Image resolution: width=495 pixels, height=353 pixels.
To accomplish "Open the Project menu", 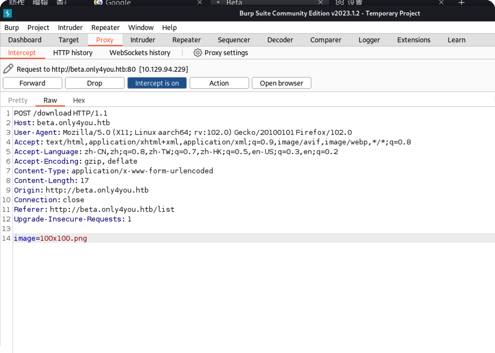I will (38, 28).
